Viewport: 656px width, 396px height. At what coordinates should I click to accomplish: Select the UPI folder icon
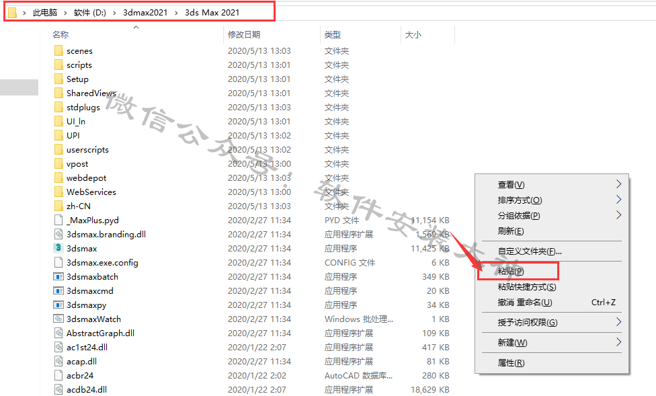click(58, 136)
